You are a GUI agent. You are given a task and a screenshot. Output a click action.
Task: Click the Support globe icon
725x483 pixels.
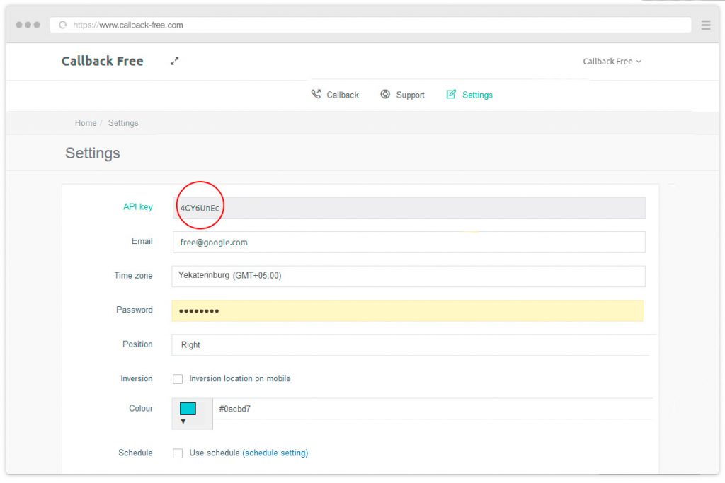tap(385, 93)
